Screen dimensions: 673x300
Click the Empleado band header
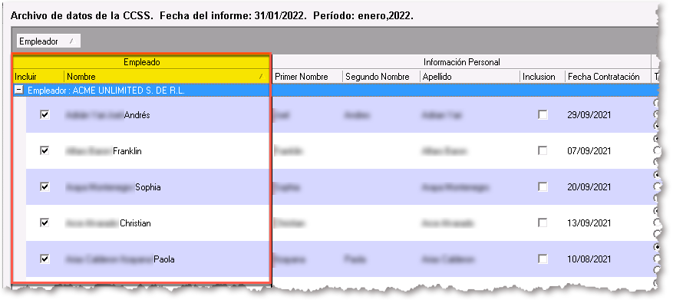142,62
